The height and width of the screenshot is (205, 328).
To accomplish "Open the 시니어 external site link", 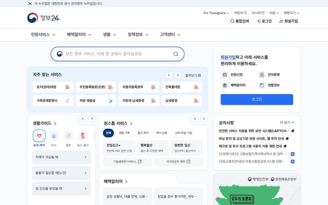I will (x=258, y=13).
